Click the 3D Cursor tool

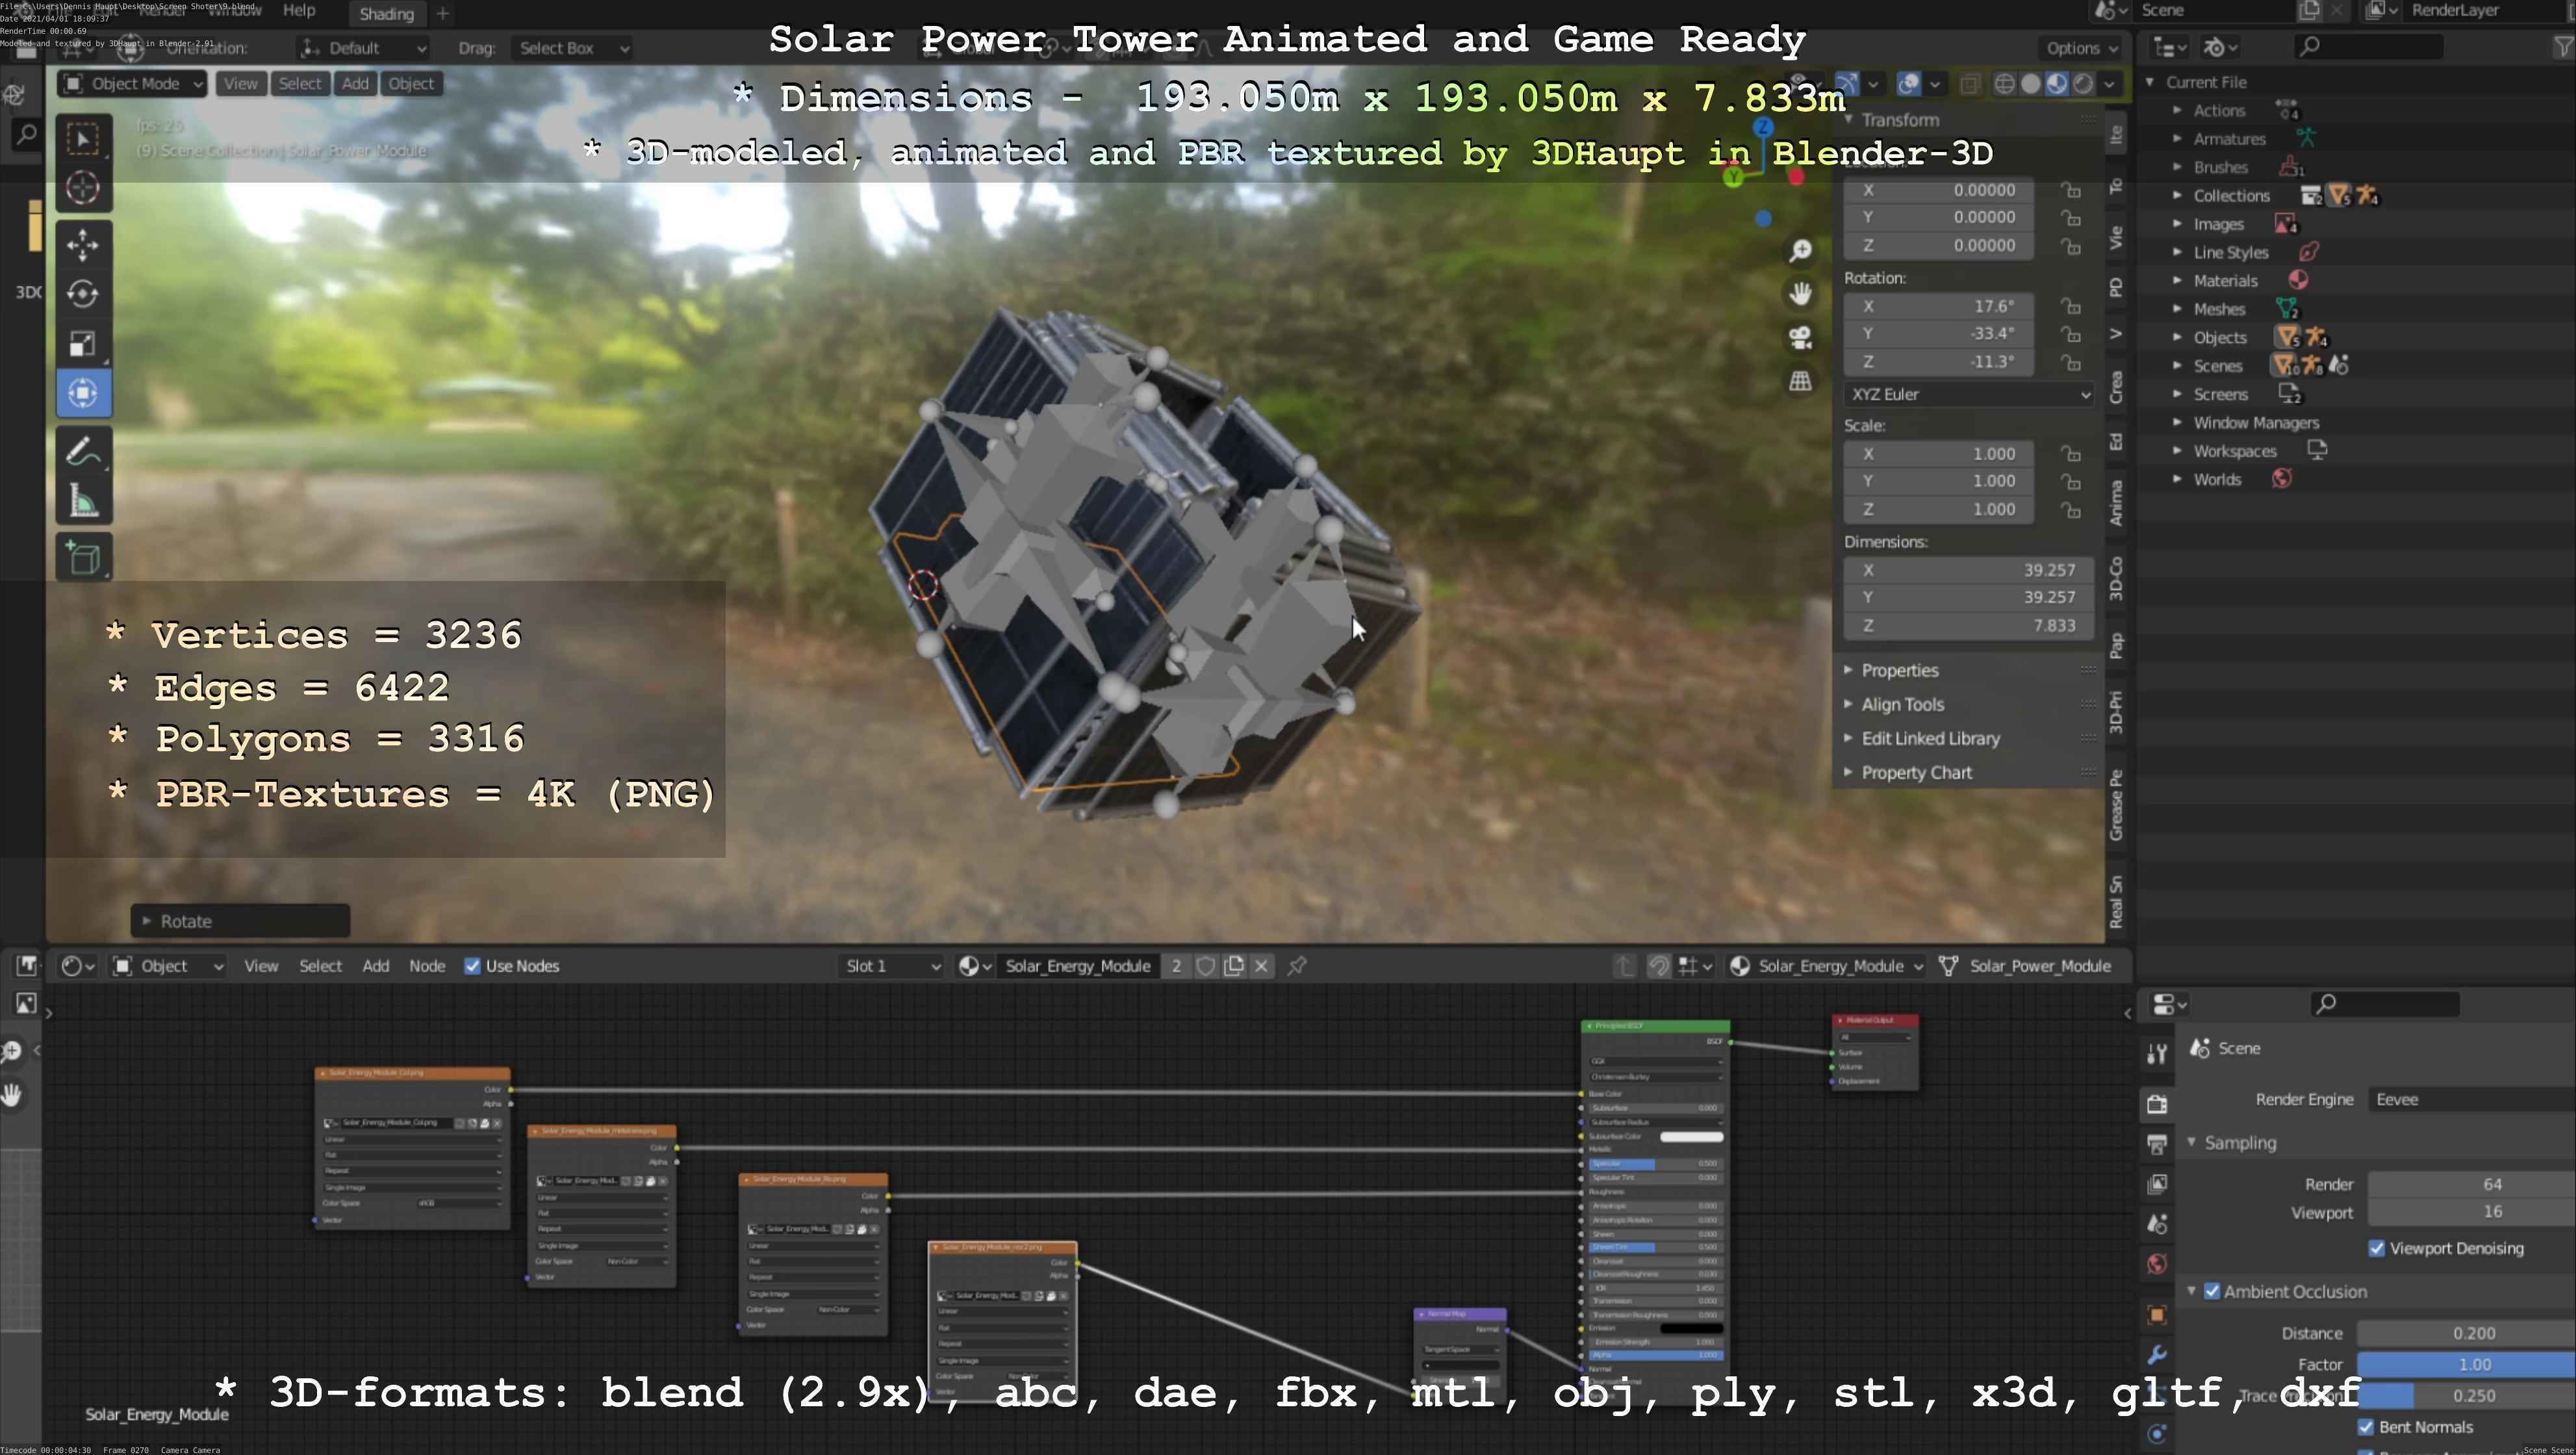pyautogui.click(x=83, y=187)
